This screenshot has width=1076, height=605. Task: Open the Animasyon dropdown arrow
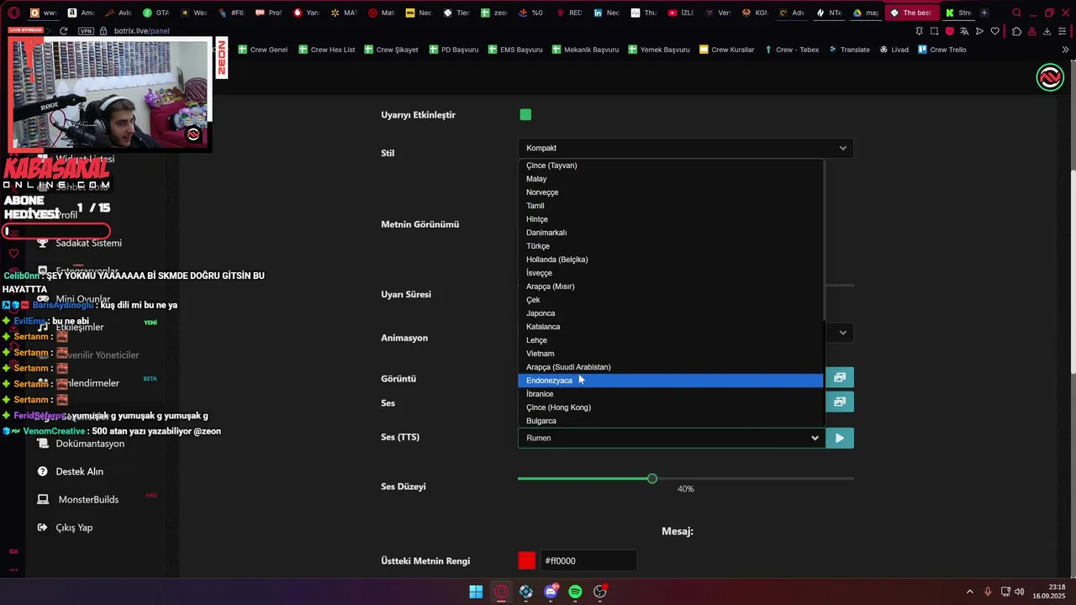(x=843, y=333)
